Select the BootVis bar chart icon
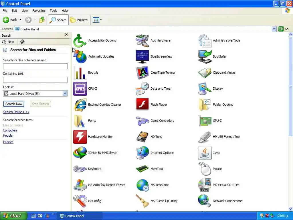293x220 pixels. [80, 72]
